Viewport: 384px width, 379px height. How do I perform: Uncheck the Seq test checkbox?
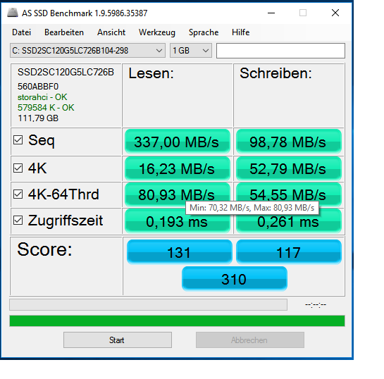18,140
